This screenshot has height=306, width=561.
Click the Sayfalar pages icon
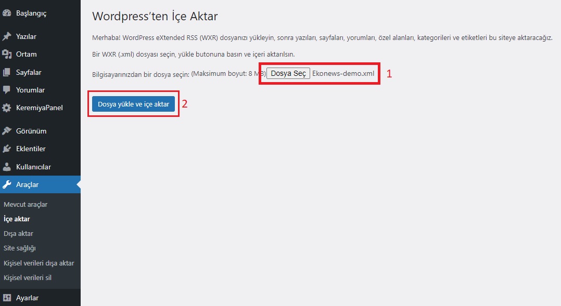(7, 72)
